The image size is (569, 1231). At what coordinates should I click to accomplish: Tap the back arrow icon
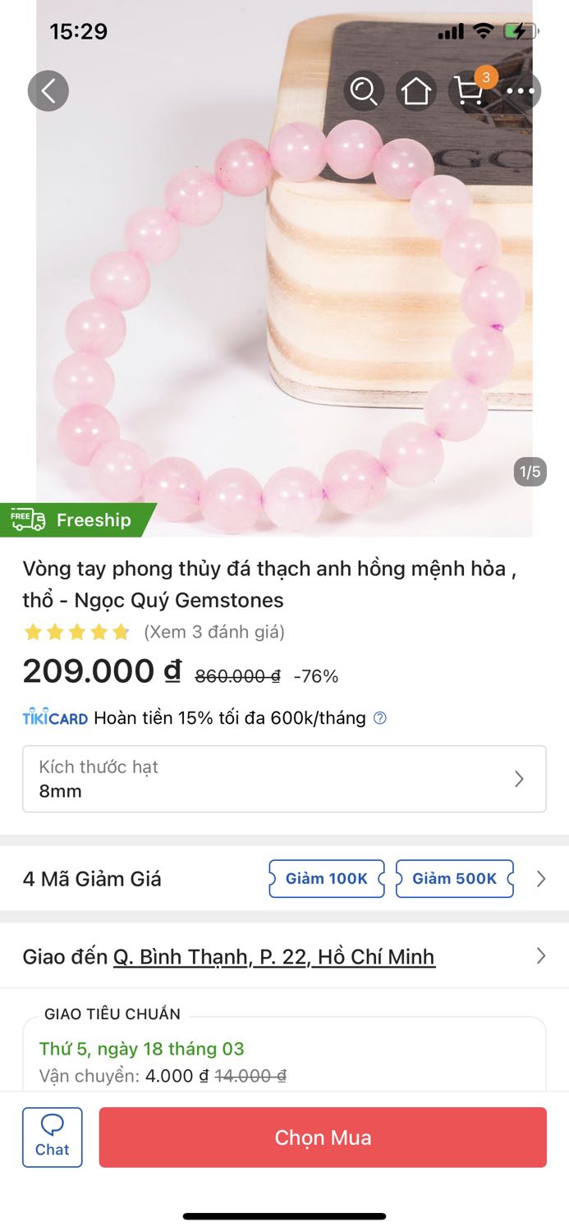(48, 91)
